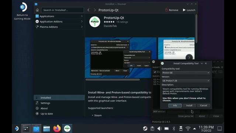Open the About sidebar entry
This screenshot has height=133, width=236.
pos(59,108)
